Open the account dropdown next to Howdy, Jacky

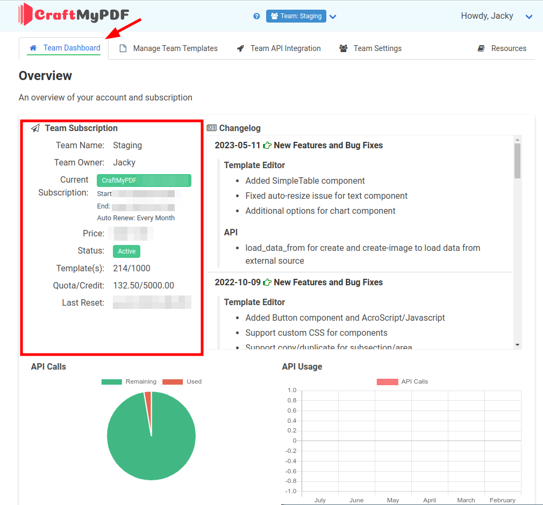click(x=529, y=16)
